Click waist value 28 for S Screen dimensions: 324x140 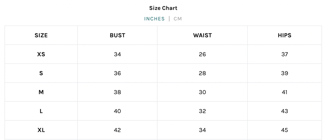[x=202, y=73]
